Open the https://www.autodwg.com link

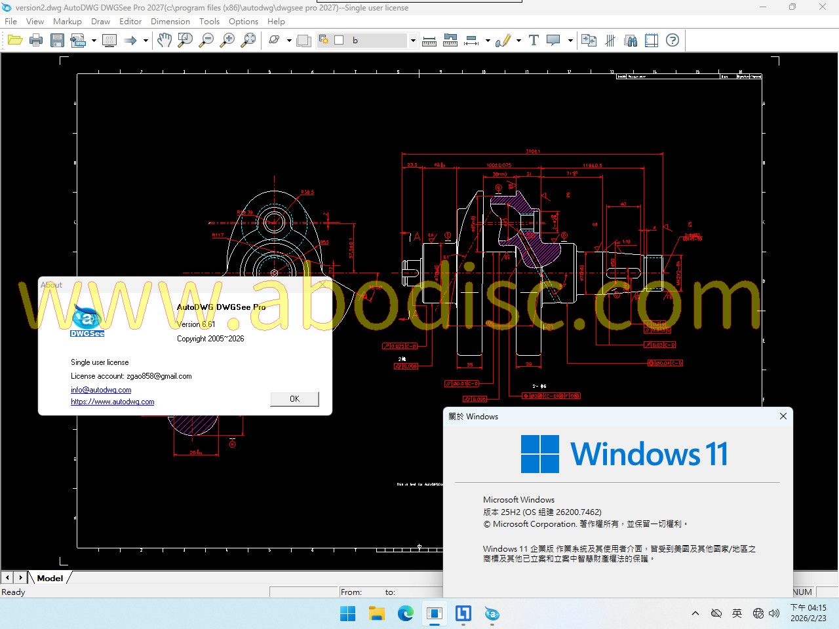click(x=113, y=402)
